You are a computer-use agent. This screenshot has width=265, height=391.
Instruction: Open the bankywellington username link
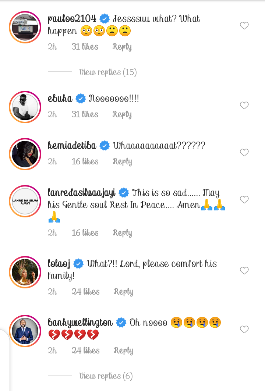click(x=80, y=323)
